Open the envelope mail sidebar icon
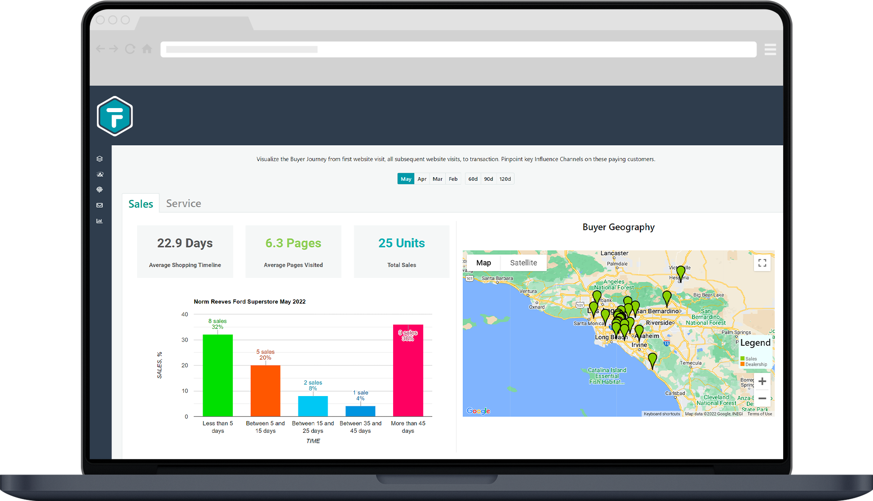This screenshot has height=501, width=873. click(x=99, y=205)
